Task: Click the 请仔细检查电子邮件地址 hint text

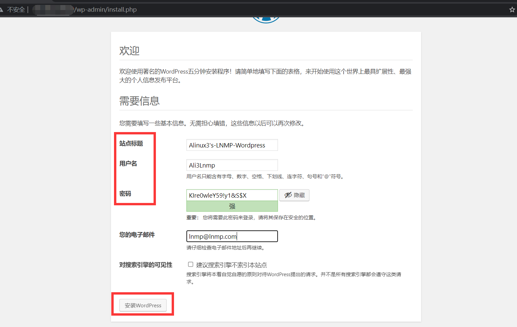Action: pos(227,248)
